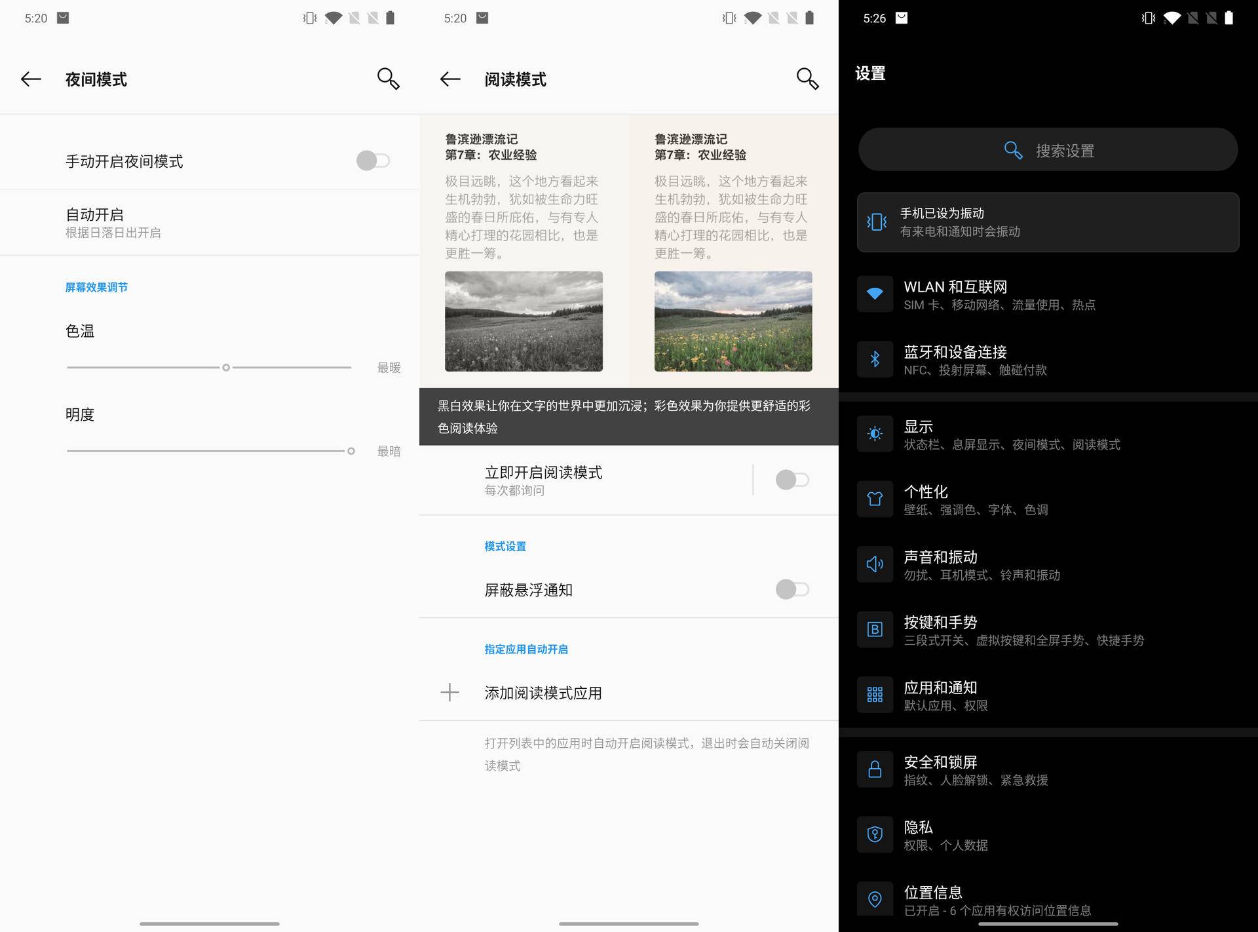Tap the Bluetooth icon for 蓝牙和设备连接
1258x932 pixels.
(875, 360)
